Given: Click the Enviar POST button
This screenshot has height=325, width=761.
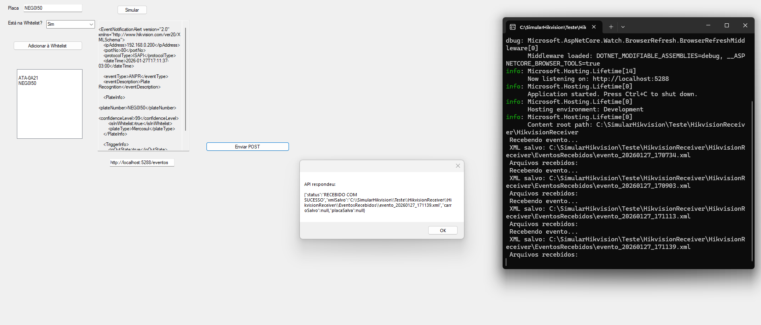Looking at the screenshot, I should point(247,147).
